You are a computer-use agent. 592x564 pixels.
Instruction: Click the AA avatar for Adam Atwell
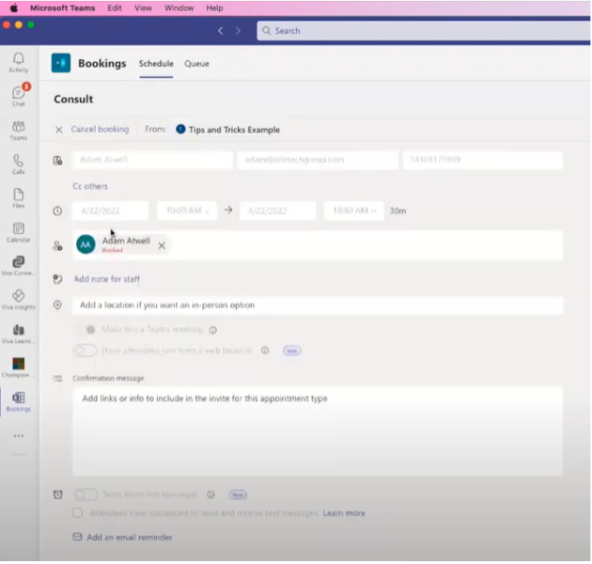tap(86, 245)
